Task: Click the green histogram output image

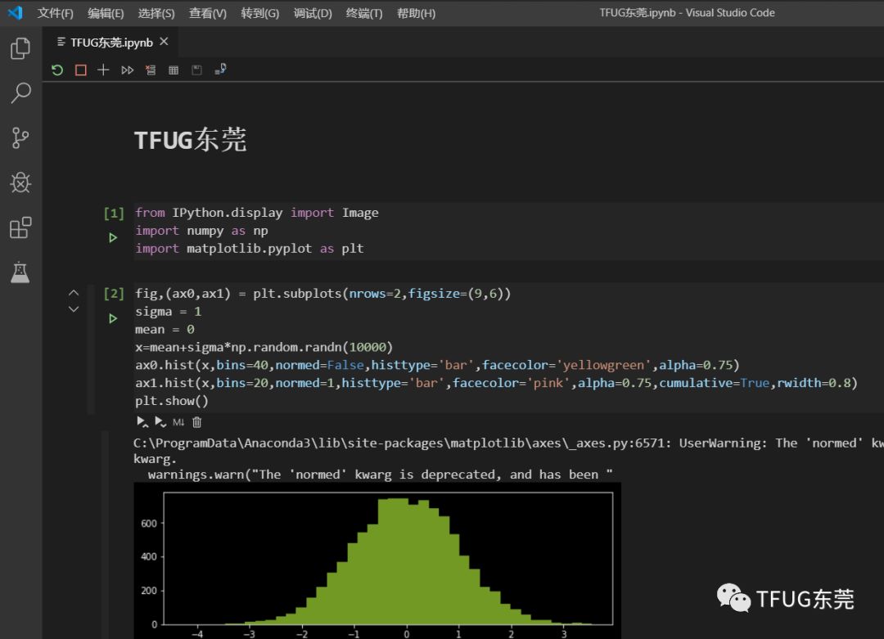Action: pyautogui.click(x=377, y=560)
